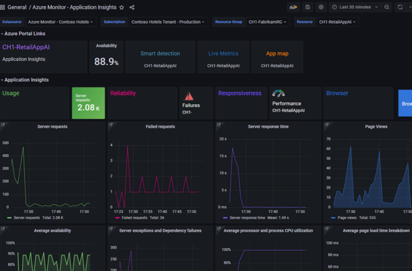Add a new panel to dashboard
Viewport: 412px width, 271px height.
click(293, 7)
